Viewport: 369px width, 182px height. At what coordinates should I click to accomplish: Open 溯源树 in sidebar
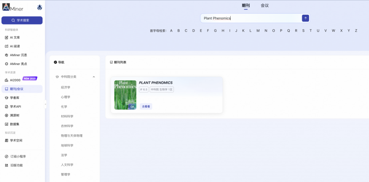tap(22, 115)
